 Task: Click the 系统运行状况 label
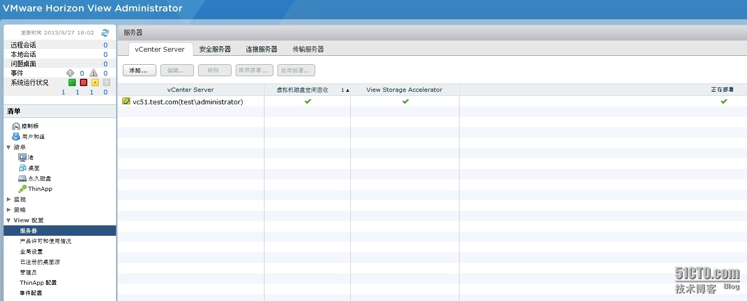tap(29, 83)
